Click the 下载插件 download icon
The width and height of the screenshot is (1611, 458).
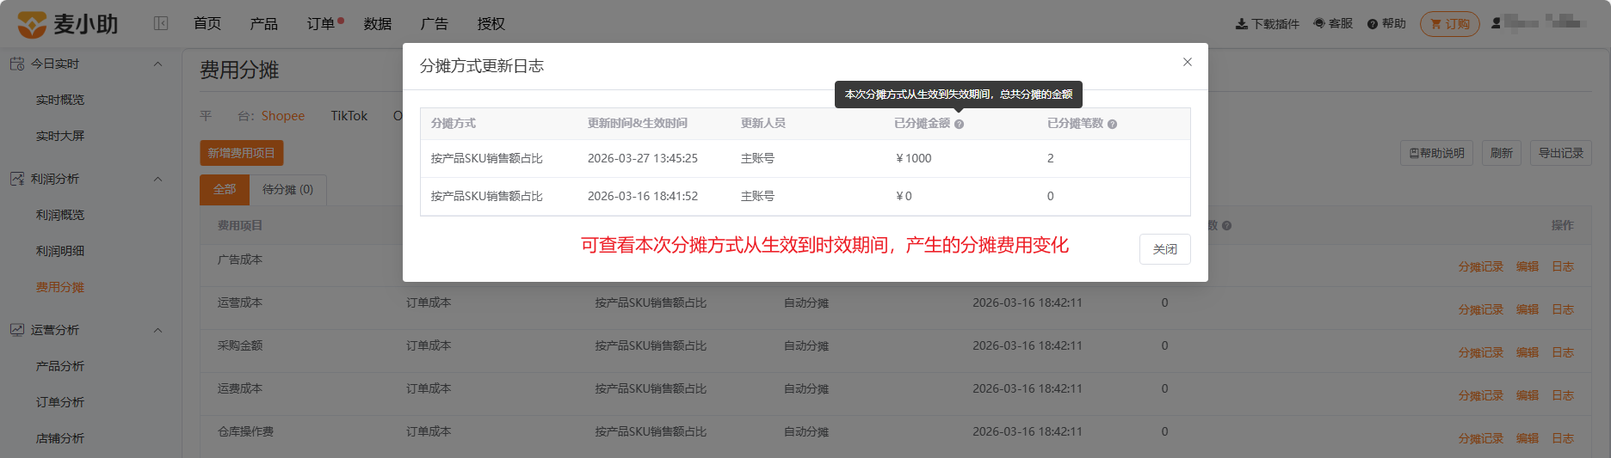1242,24
